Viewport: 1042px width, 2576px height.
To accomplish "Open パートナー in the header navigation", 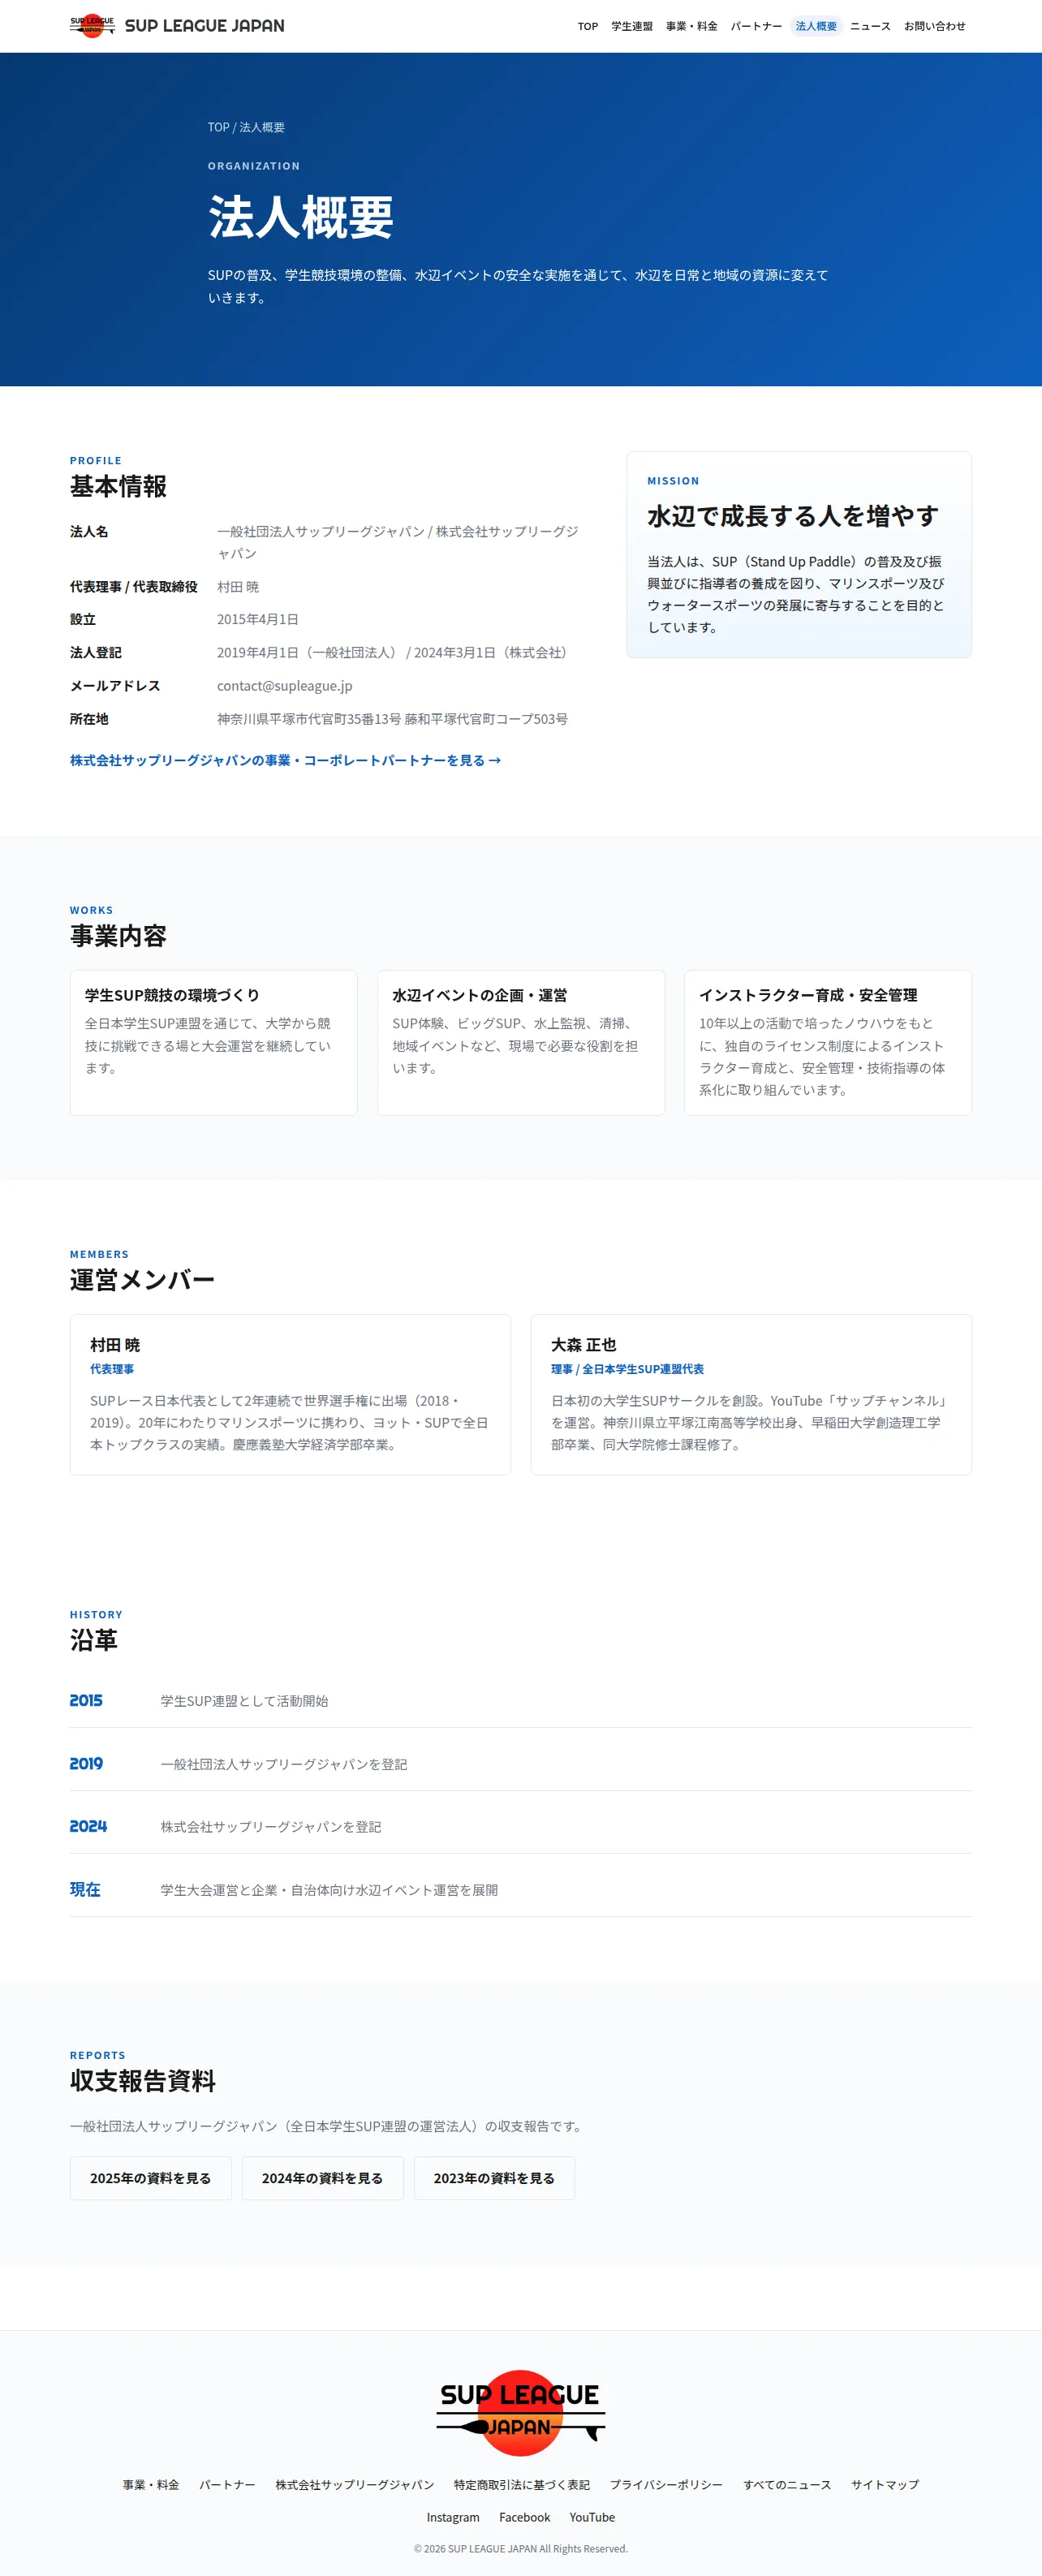I will 756,26.
